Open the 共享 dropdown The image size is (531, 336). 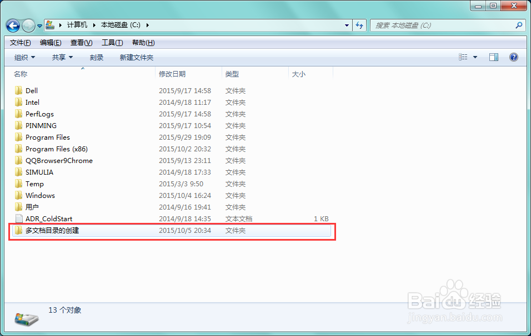62,58
